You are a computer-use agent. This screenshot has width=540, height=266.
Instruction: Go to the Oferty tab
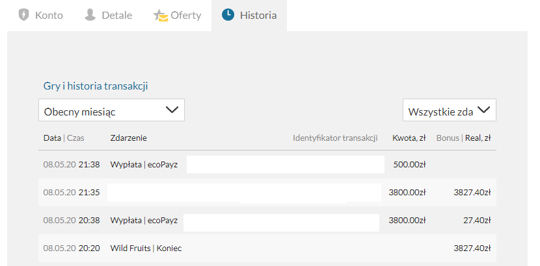click(177, 16)
